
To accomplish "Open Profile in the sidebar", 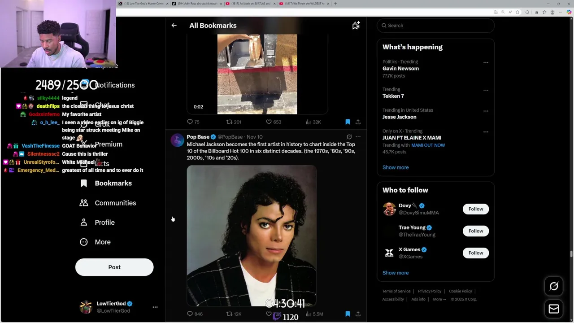I will click(x=97, y=223).
